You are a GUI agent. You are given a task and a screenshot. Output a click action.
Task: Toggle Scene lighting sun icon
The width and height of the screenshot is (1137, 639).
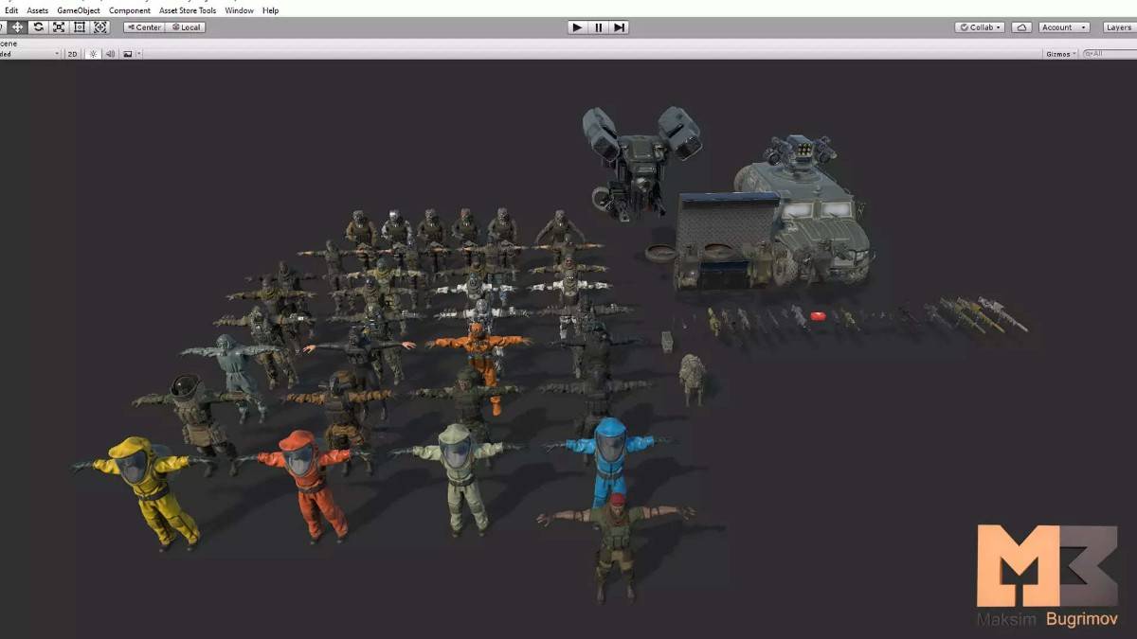93,54
